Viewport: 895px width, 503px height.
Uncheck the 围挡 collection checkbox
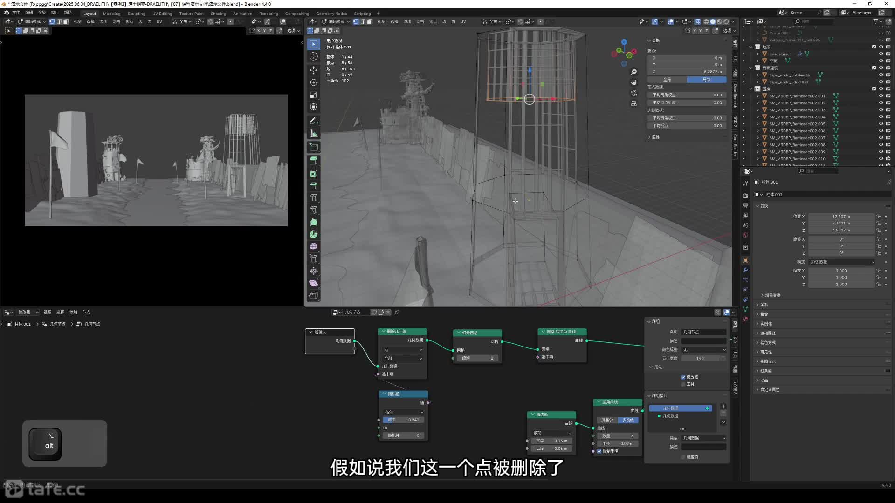(x=874, y=89)
